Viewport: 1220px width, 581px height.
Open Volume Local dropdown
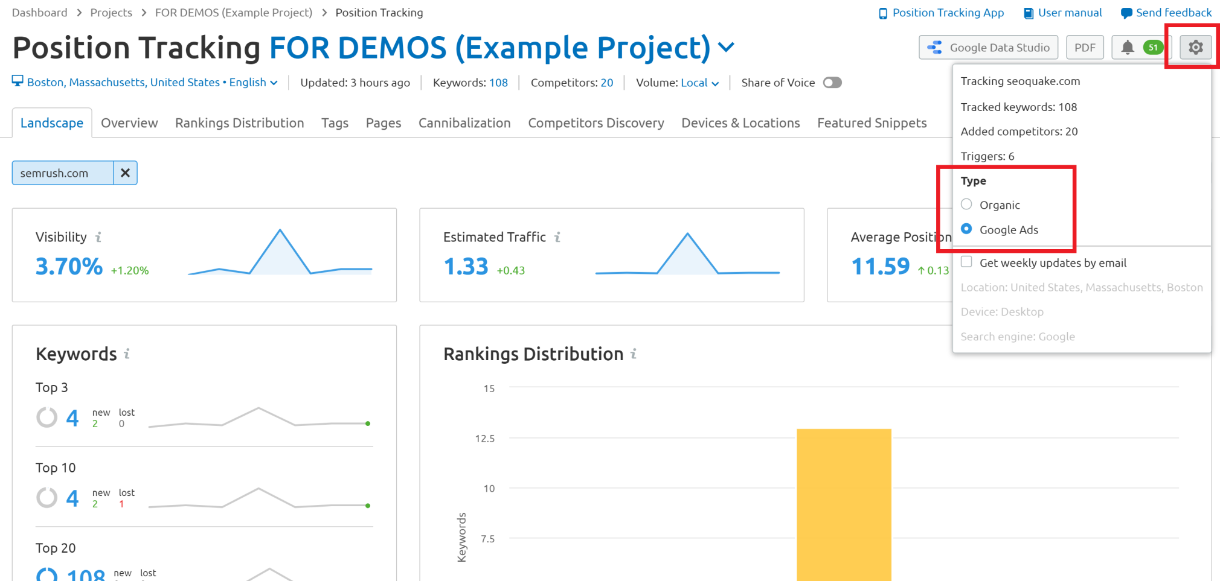(x=699, y=83)
